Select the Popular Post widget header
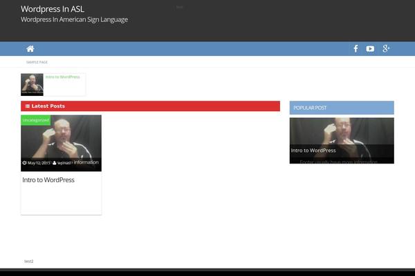The height and width of the screenshot is (276, 415). click(342, 108)
